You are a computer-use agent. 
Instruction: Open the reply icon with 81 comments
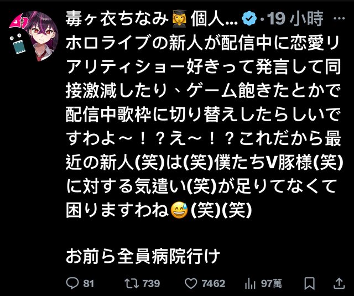72,283
